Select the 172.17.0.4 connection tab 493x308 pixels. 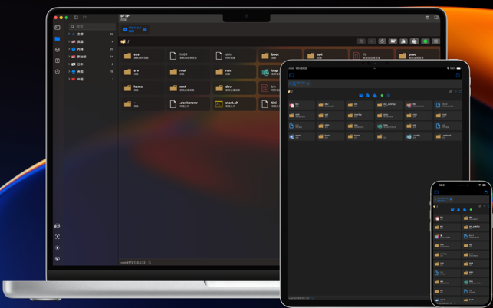coord(134,29)
